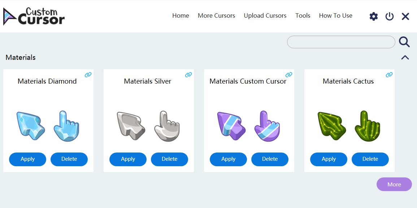Click the Custom Cursor logo
This screenshot has width=417, height=208.
pyautogui.click(x=34, y=16)
